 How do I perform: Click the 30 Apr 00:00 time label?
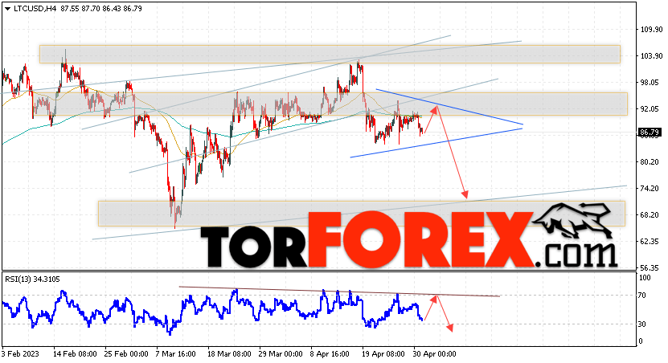(x=434, y=354)
